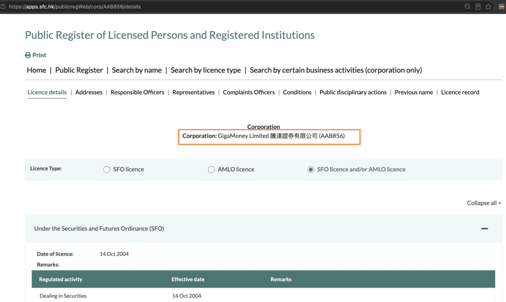Open reader view icon in address bar
The width and height of the screenshot is (506, 302).
[x=478, y=6]
